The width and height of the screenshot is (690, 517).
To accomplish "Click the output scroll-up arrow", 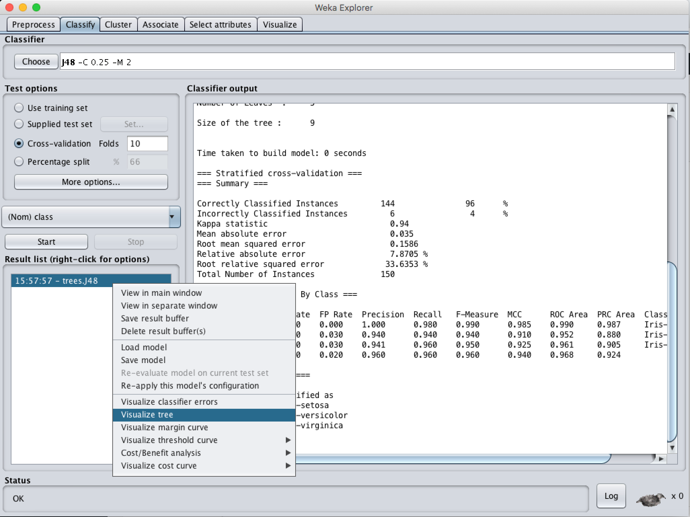I will [672, 109].
